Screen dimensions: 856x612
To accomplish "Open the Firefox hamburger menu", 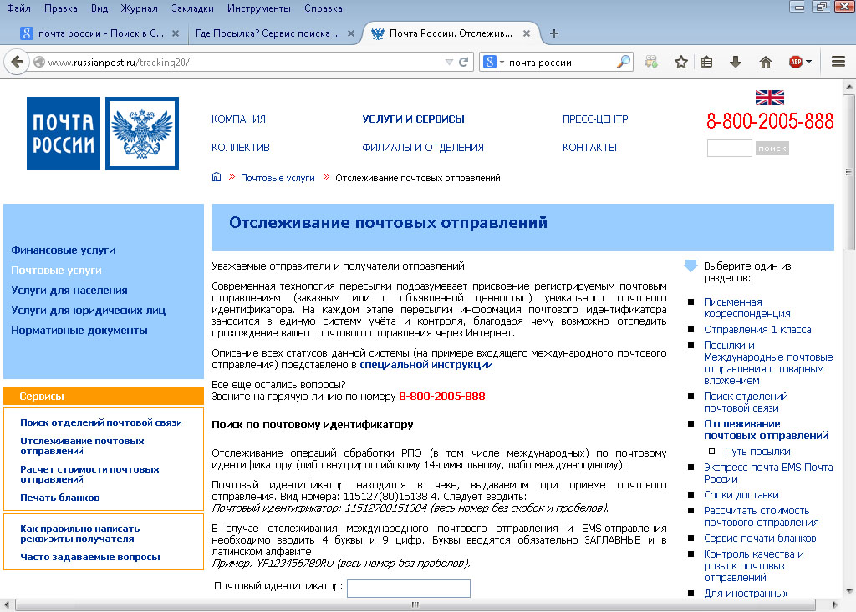I will 838,62.
